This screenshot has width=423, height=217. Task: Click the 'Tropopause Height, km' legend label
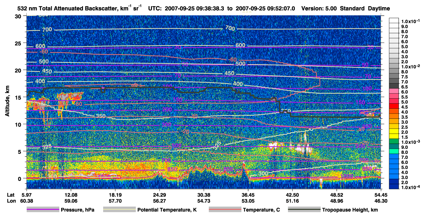[350, 210]
